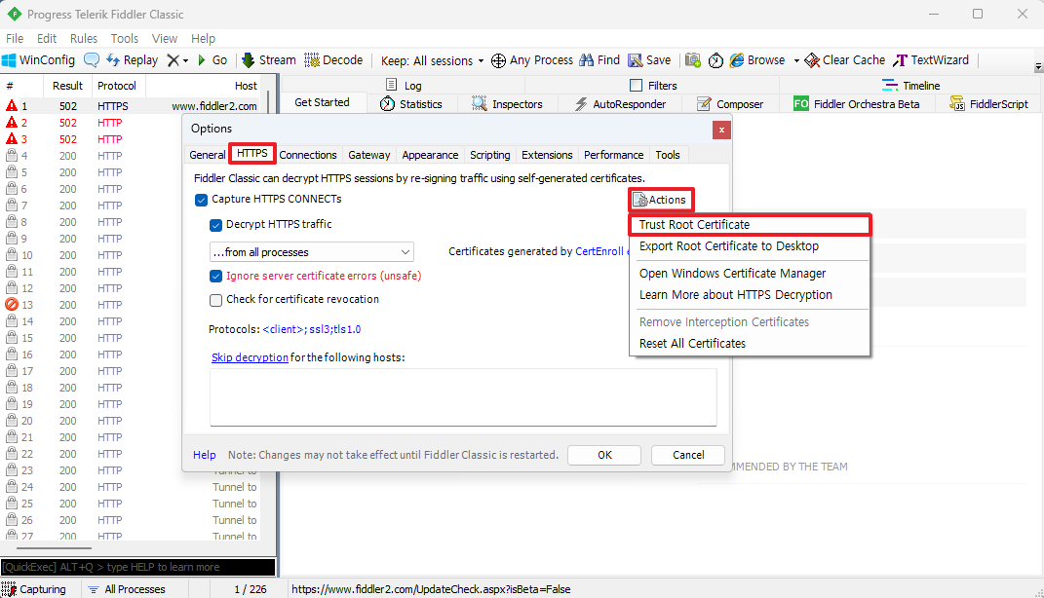Open the FiddlerScript tab

tap(988, 104)
